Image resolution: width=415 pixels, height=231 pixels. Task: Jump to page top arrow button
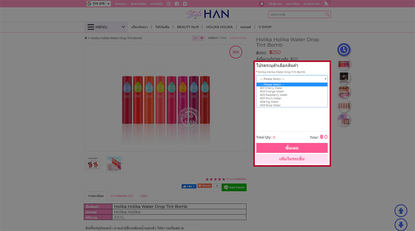[x=401, y=211]
